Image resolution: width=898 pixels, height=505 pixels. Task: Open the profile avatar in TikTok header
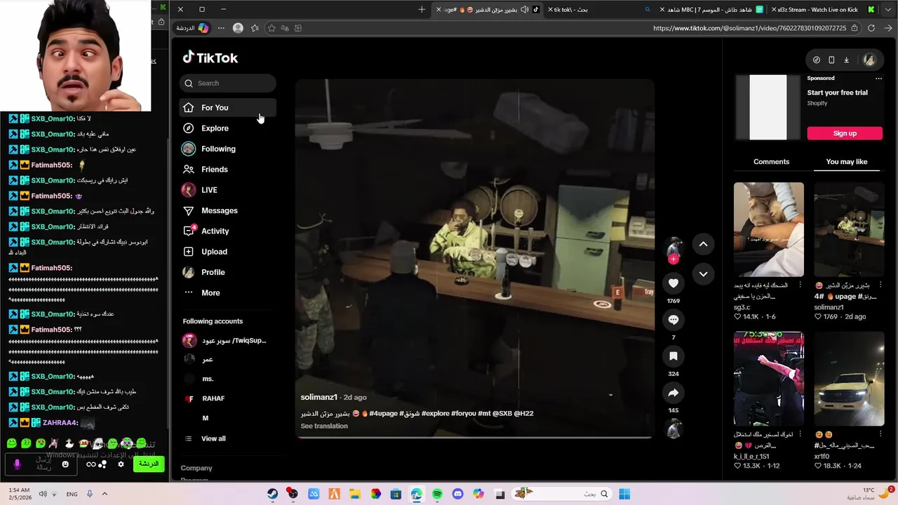tap(869, 60)
